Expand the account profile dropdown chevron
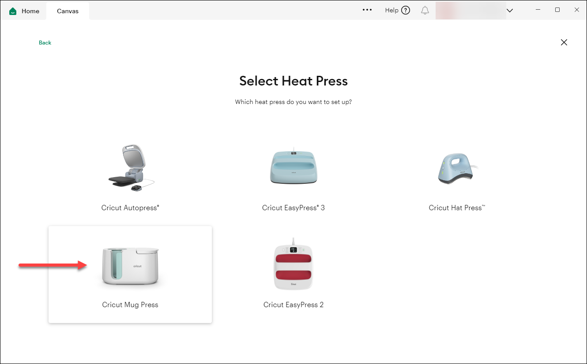This screenshot has height=364, width=587. 510,10
